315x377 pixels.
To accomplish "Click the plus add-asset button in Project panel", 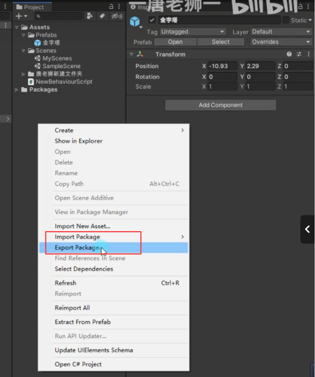I will coord(19,16).
